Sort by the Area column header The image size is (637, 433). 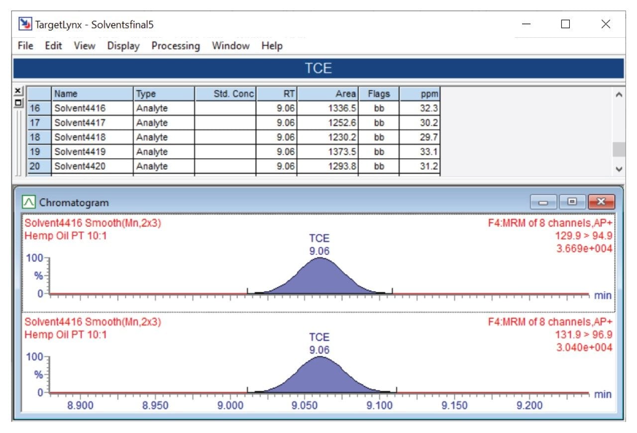[x=327, y=94]
